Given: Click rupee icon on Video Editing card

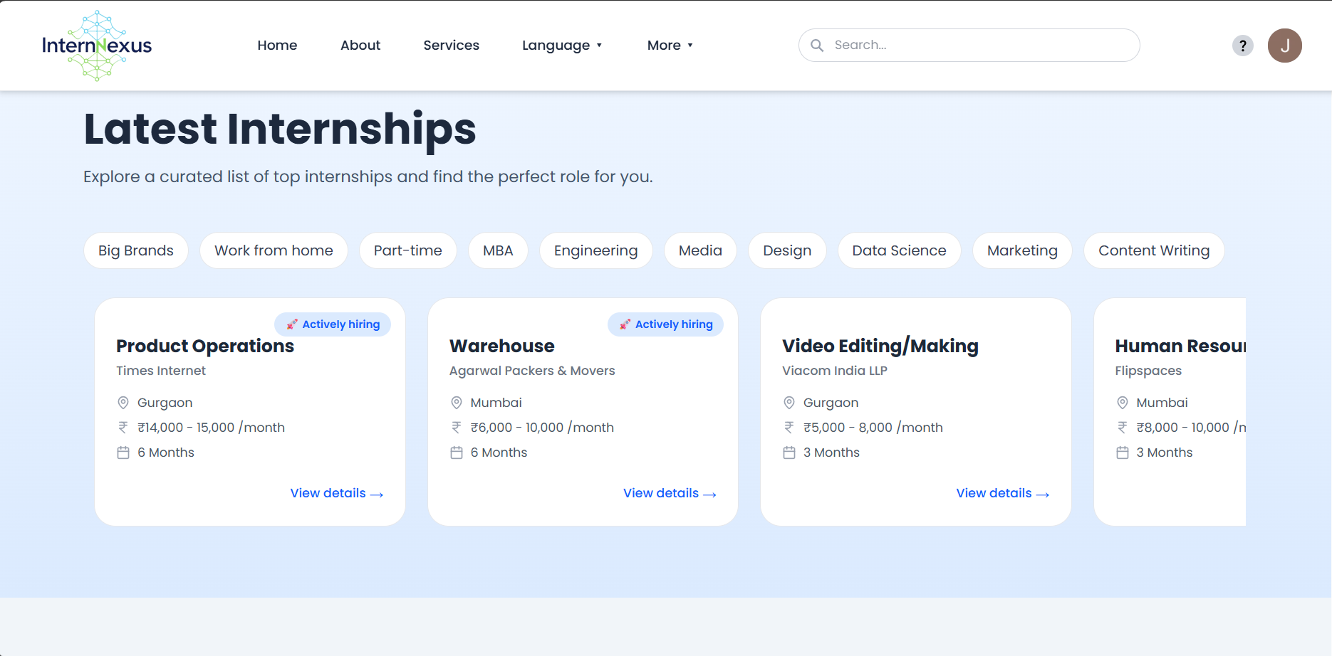Looking at the screenshot, I should 789,428.
